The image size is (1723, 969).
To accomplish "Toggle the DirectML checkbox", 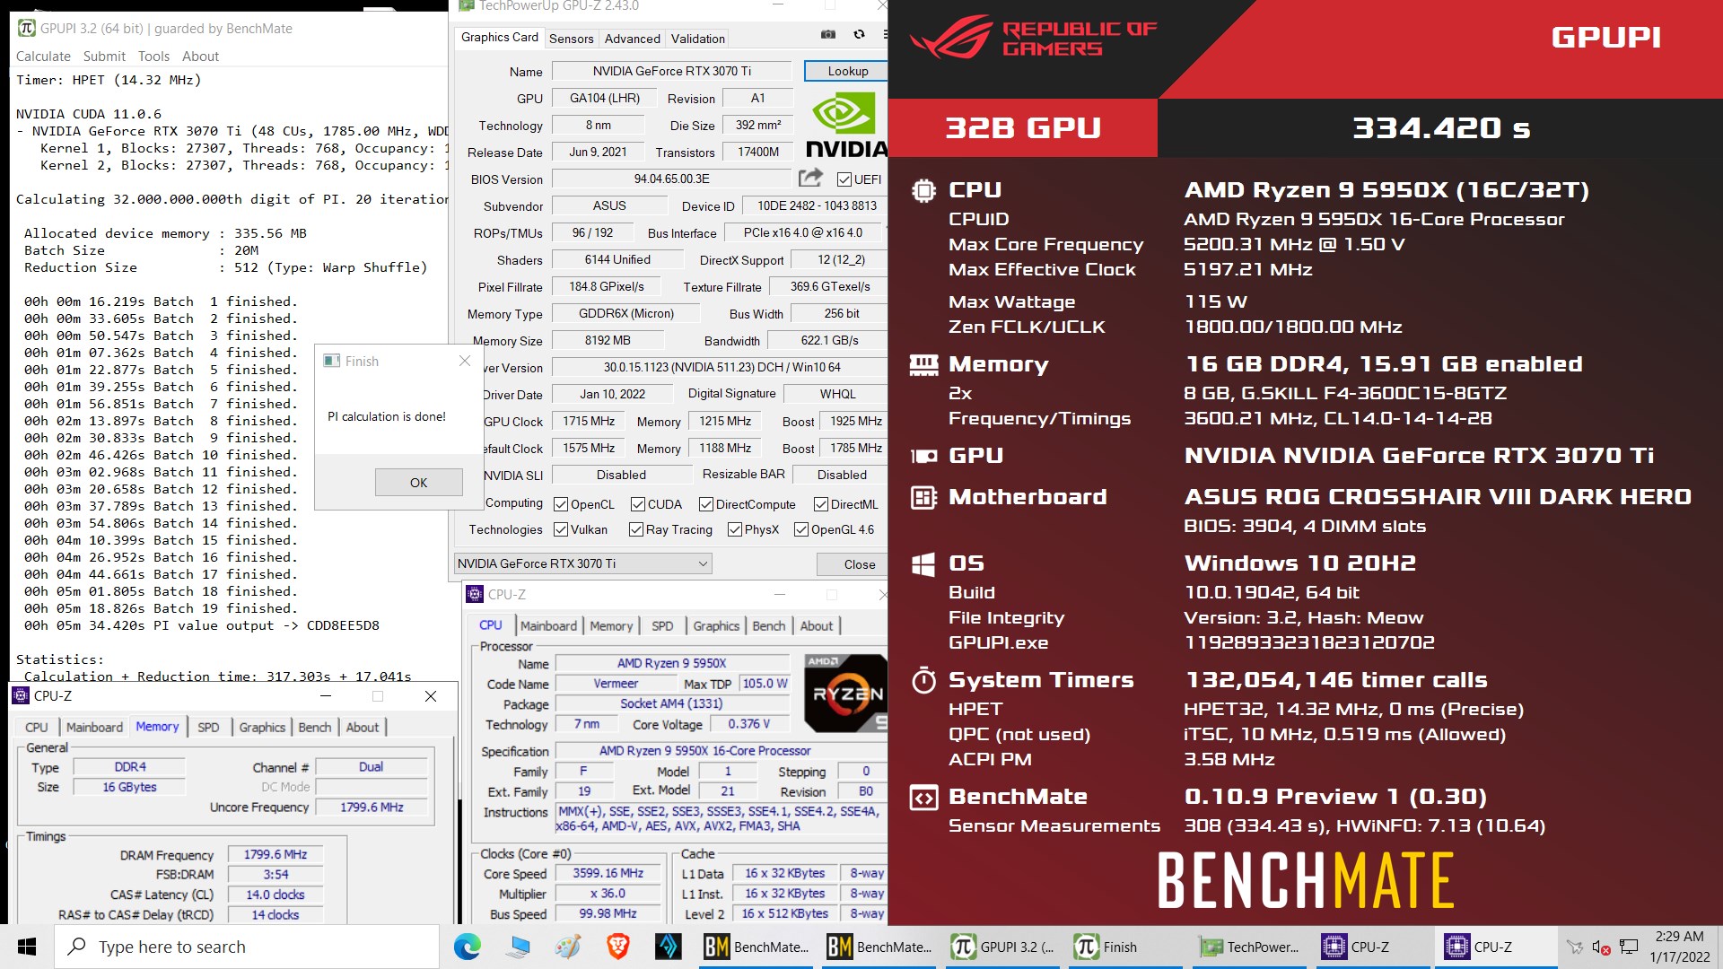I will coord(821,504).
